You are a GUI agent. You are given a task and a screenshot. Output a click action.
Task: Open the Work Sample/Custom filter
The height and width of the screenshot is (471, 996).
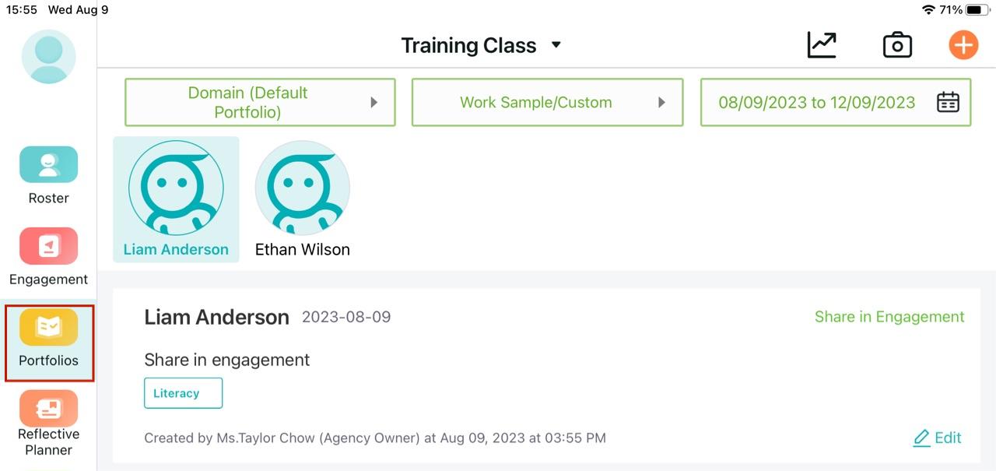tap(547, 102)
